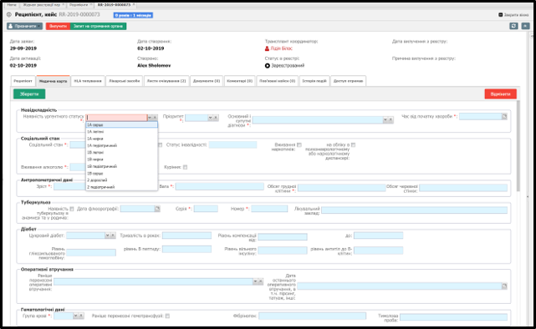The height and width of the screenshot is (329, 536).
Task: Open the Призначити dropdown button
Action: 24,26
